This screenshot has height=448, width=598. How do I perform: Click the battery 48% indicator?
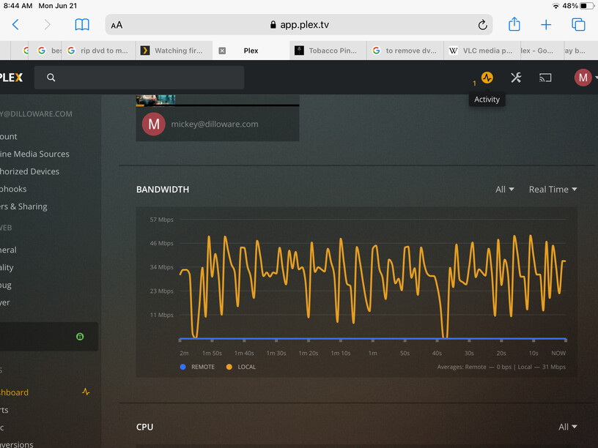(x=578, y=6)
